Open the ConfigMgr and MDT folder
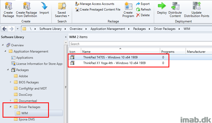Viewport: 212px width, 123px height. pyautogui.click(x=33, y=89)
